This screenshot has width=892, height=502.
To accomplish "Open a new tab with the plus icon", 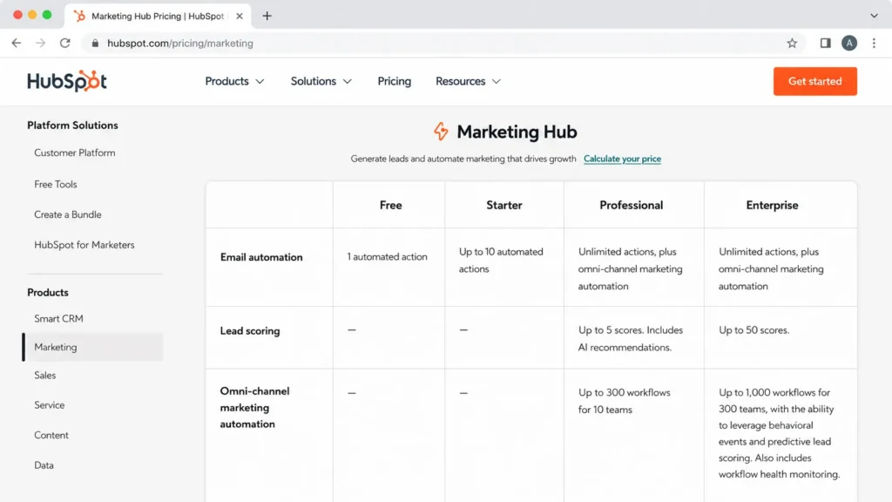I will coord(267,16).
